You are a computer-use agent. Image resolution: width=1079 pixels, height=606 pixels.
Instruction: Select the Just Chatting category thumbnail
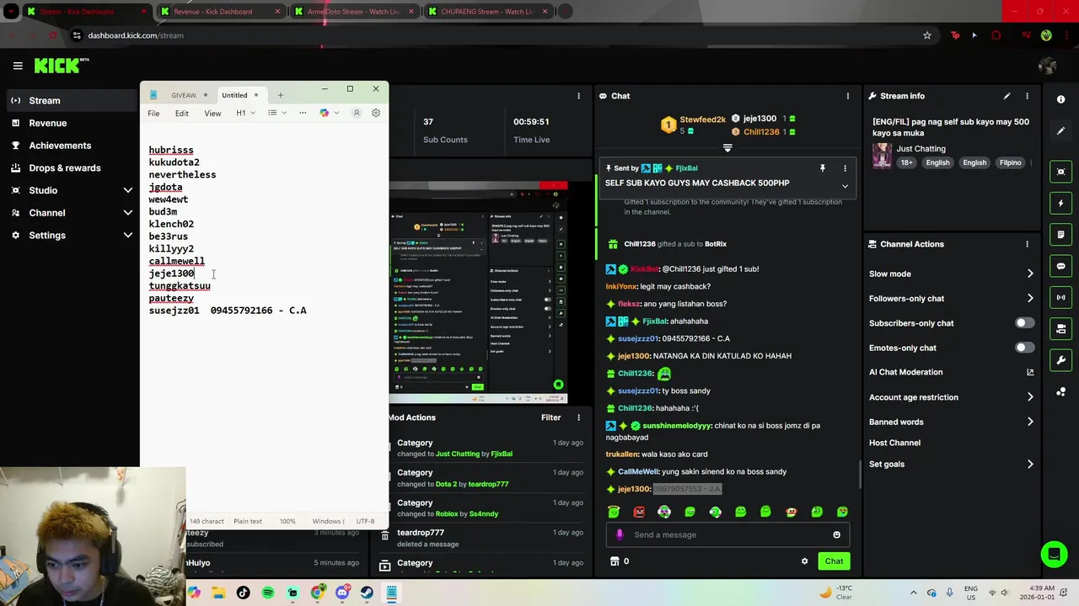[x=882, y=156]
